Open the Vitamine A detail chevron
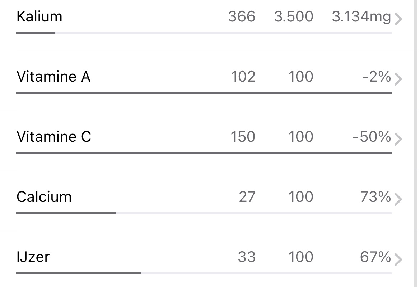Image resolution: width=420 pixels, height=287 pixels. click(x=398, y=79)
